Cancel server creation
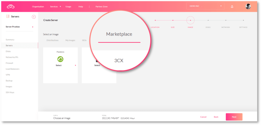Screen dimensions: 261x125 203,117
